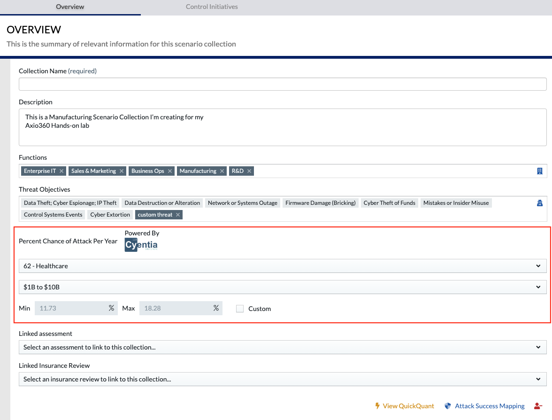Open the Control Initiatives tab
Screen dimensions: 552x420
coord(212,7)
